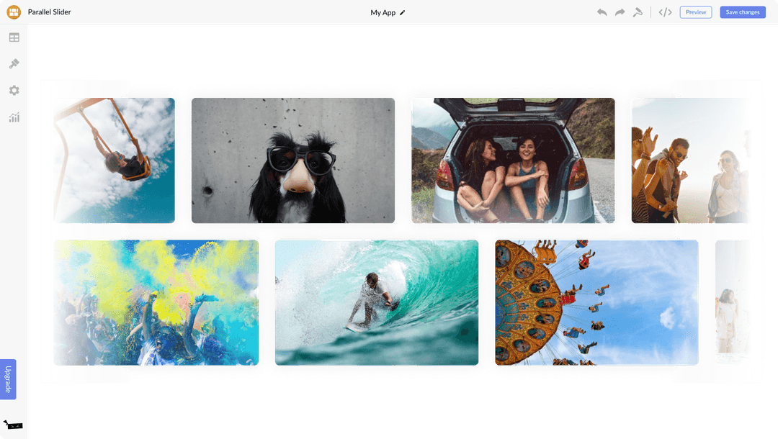Select the Design paintbrush icon in sidebar
Image resolution: width=778 pixels, height=439 pixels.
coord(14,63)
